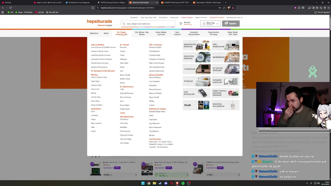
Task: Click the Ürün, kategori veya marka search field
Action: point(148,24)
